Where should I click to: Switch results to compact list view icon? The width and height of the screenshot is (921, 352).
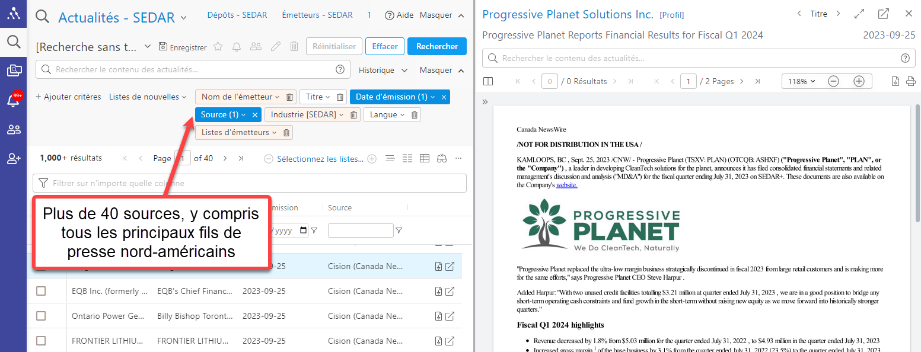390,158
